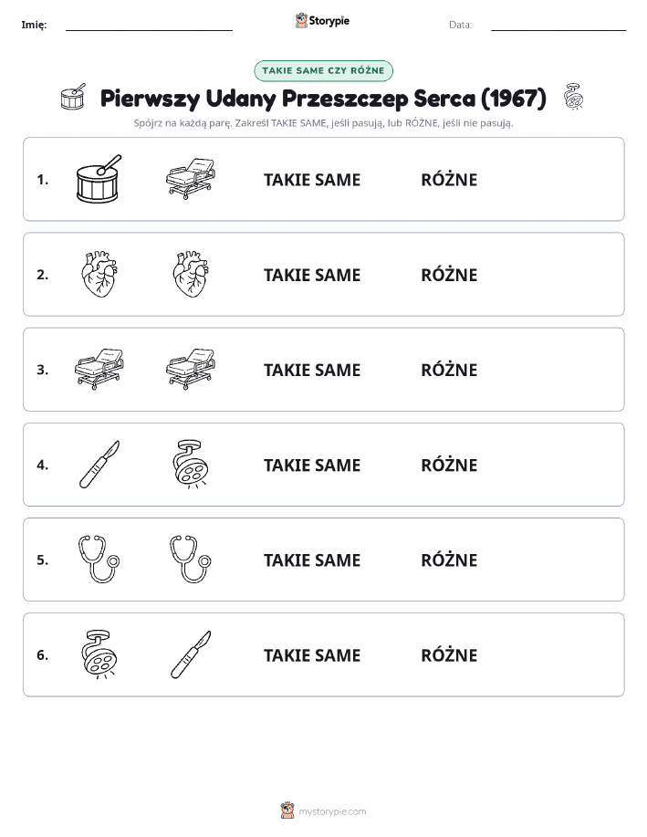
Task: Choose TAKIE SAME for row 5
Action: tap(312, 560)
